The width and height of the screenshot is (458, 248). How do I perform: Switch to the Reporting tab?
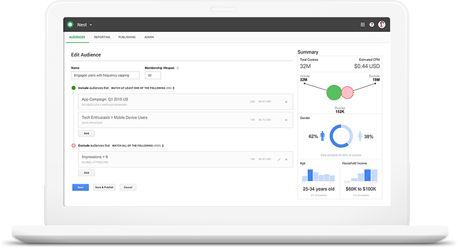pyautogui.click(x=102, y=37)
